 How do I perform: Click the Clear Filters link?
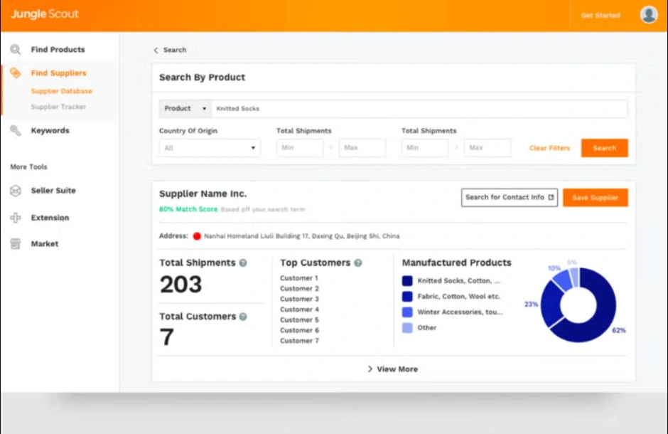[x=549, y=148]
